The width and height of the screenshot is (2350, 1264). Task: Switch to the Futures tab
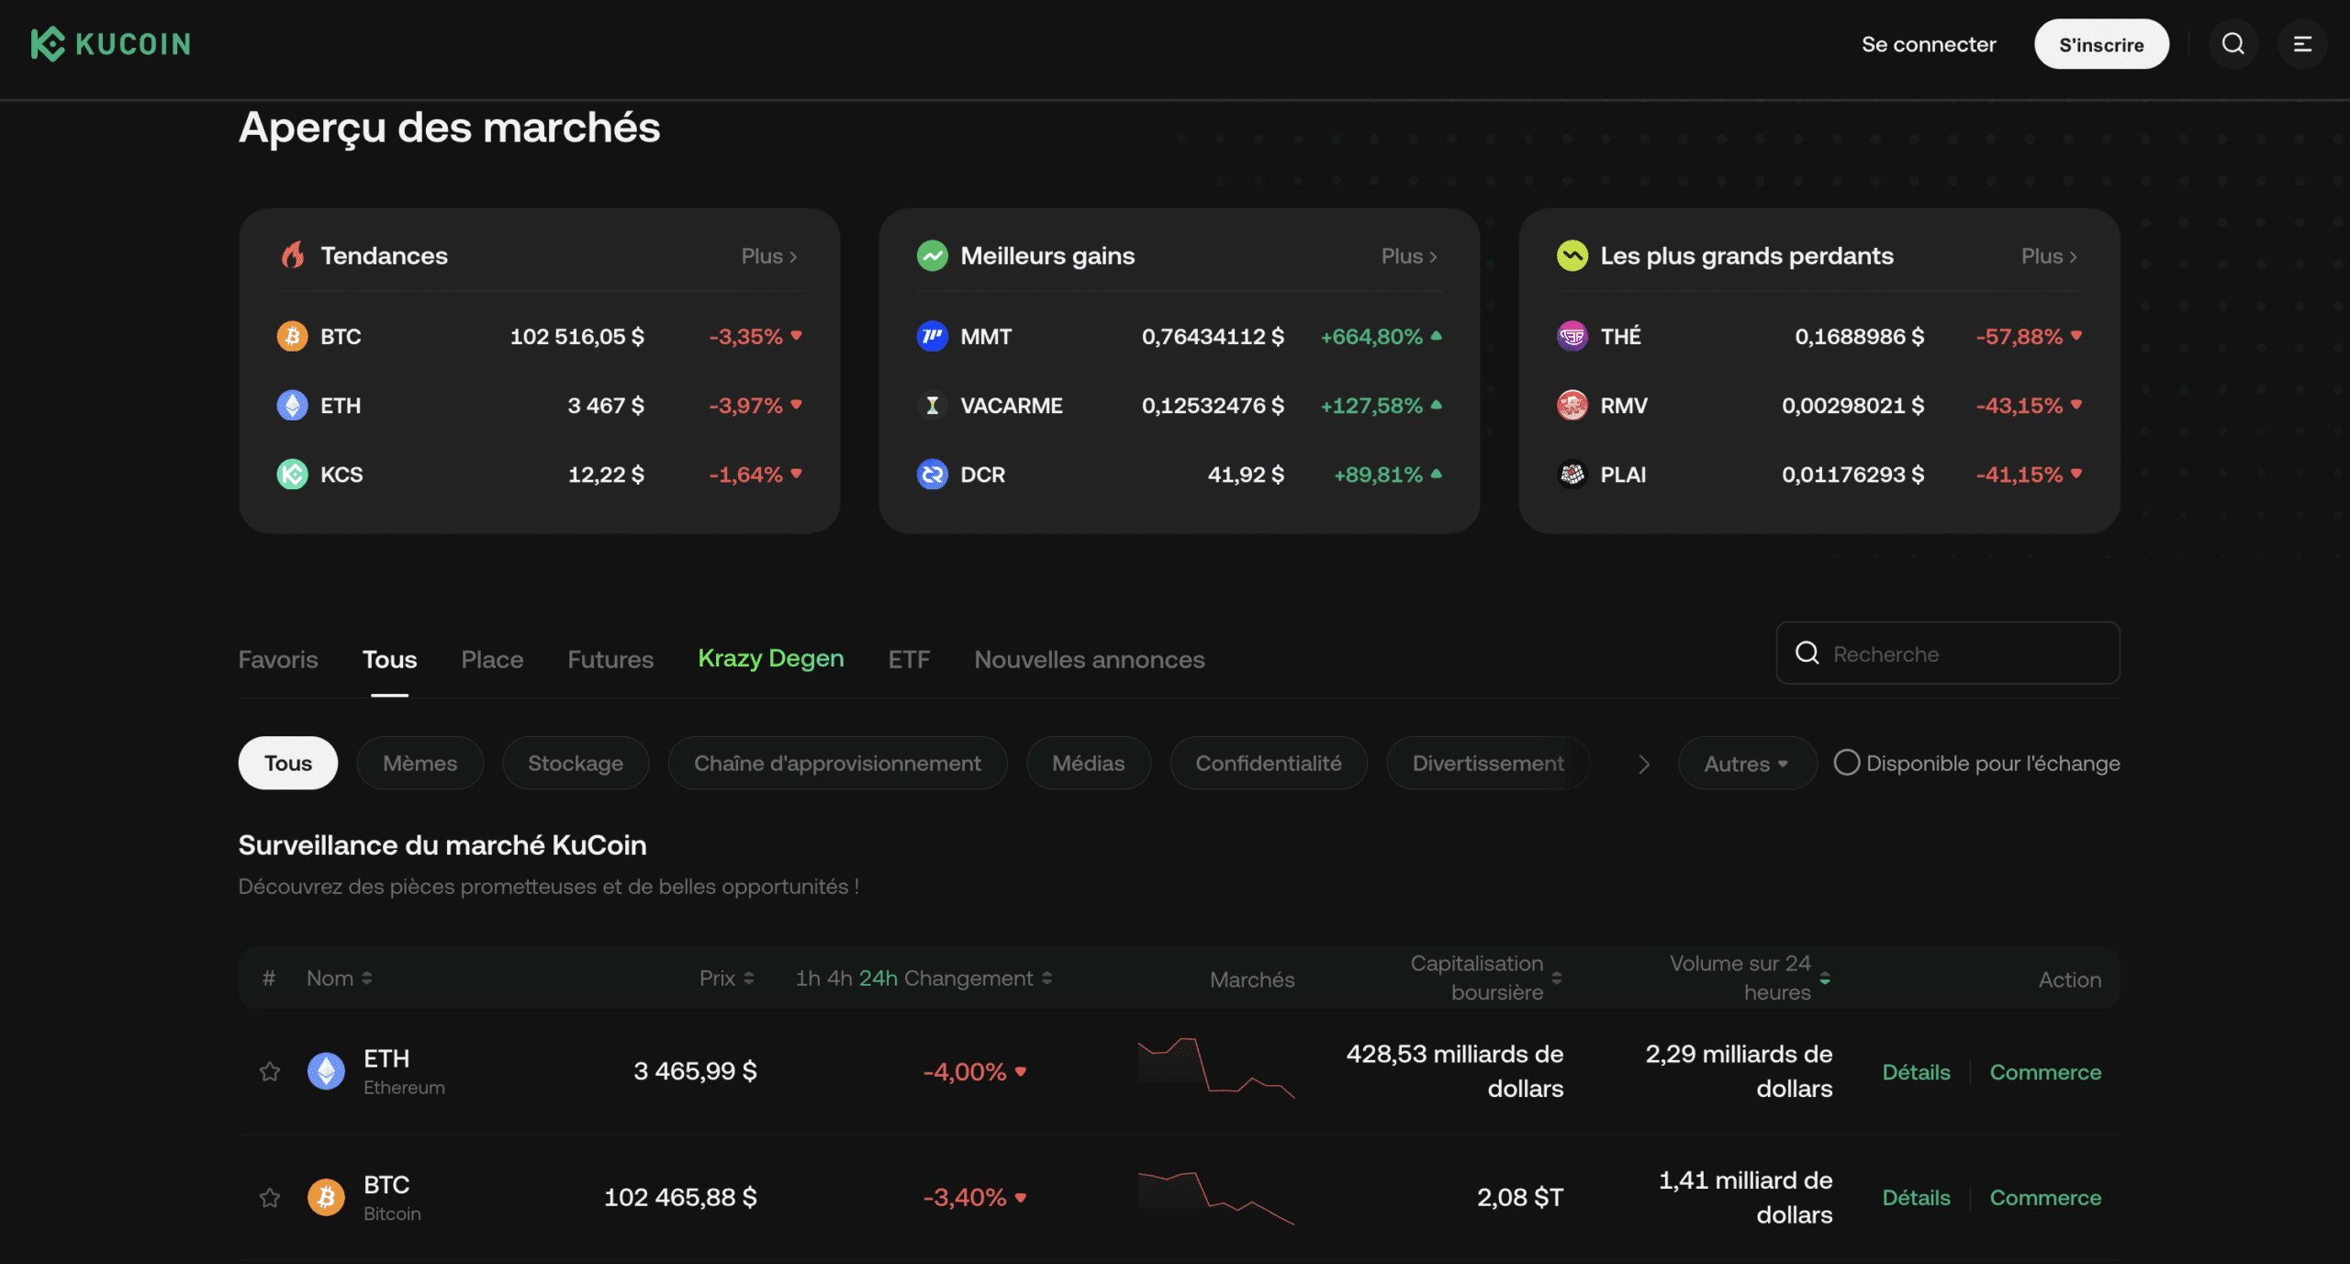[x=610, y=659]
